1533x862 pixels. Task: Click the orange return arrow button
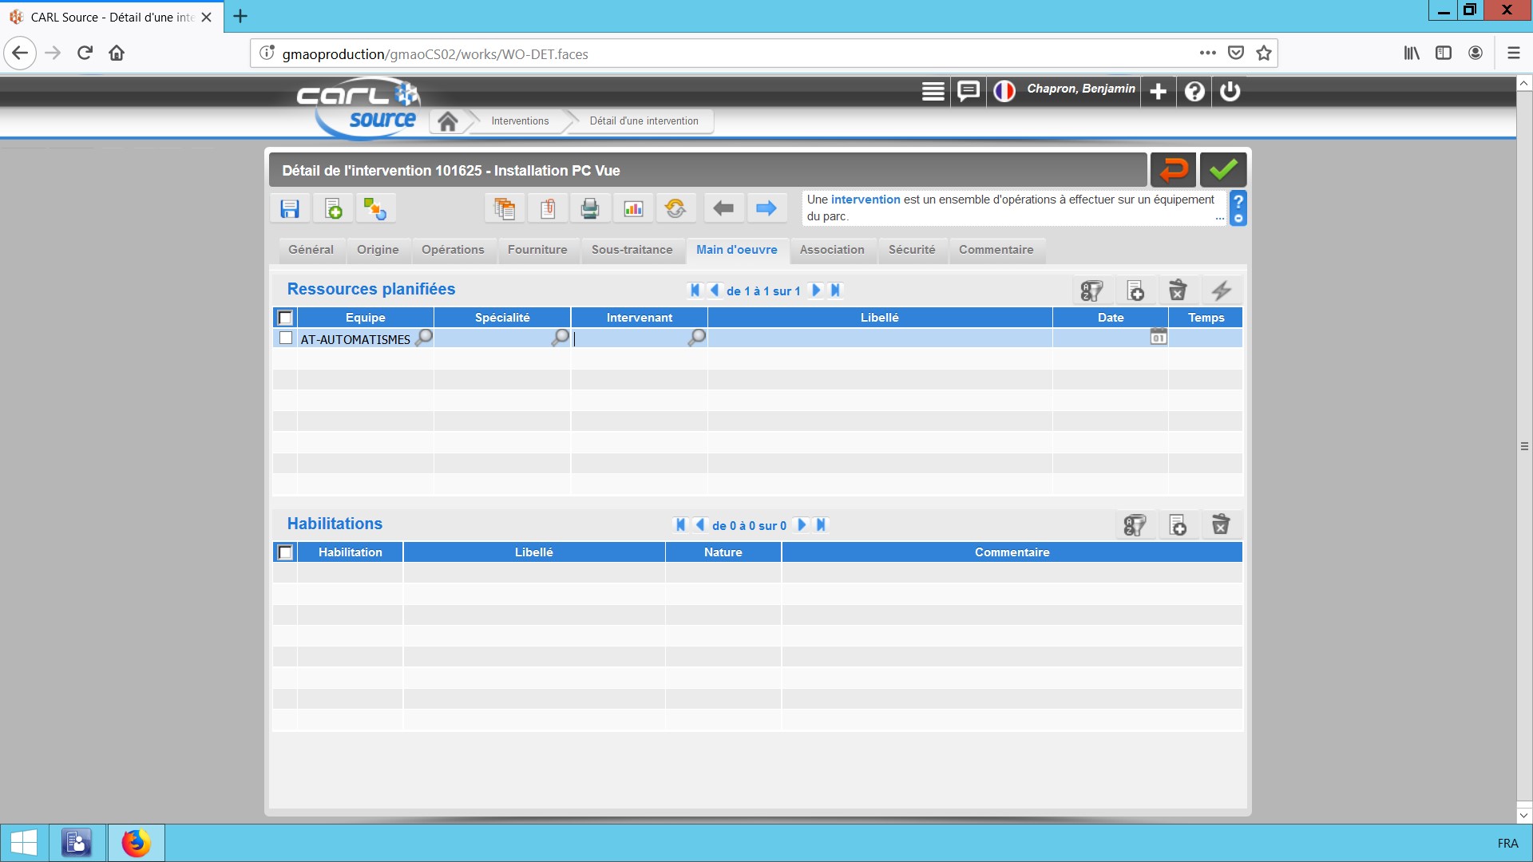1173,170
